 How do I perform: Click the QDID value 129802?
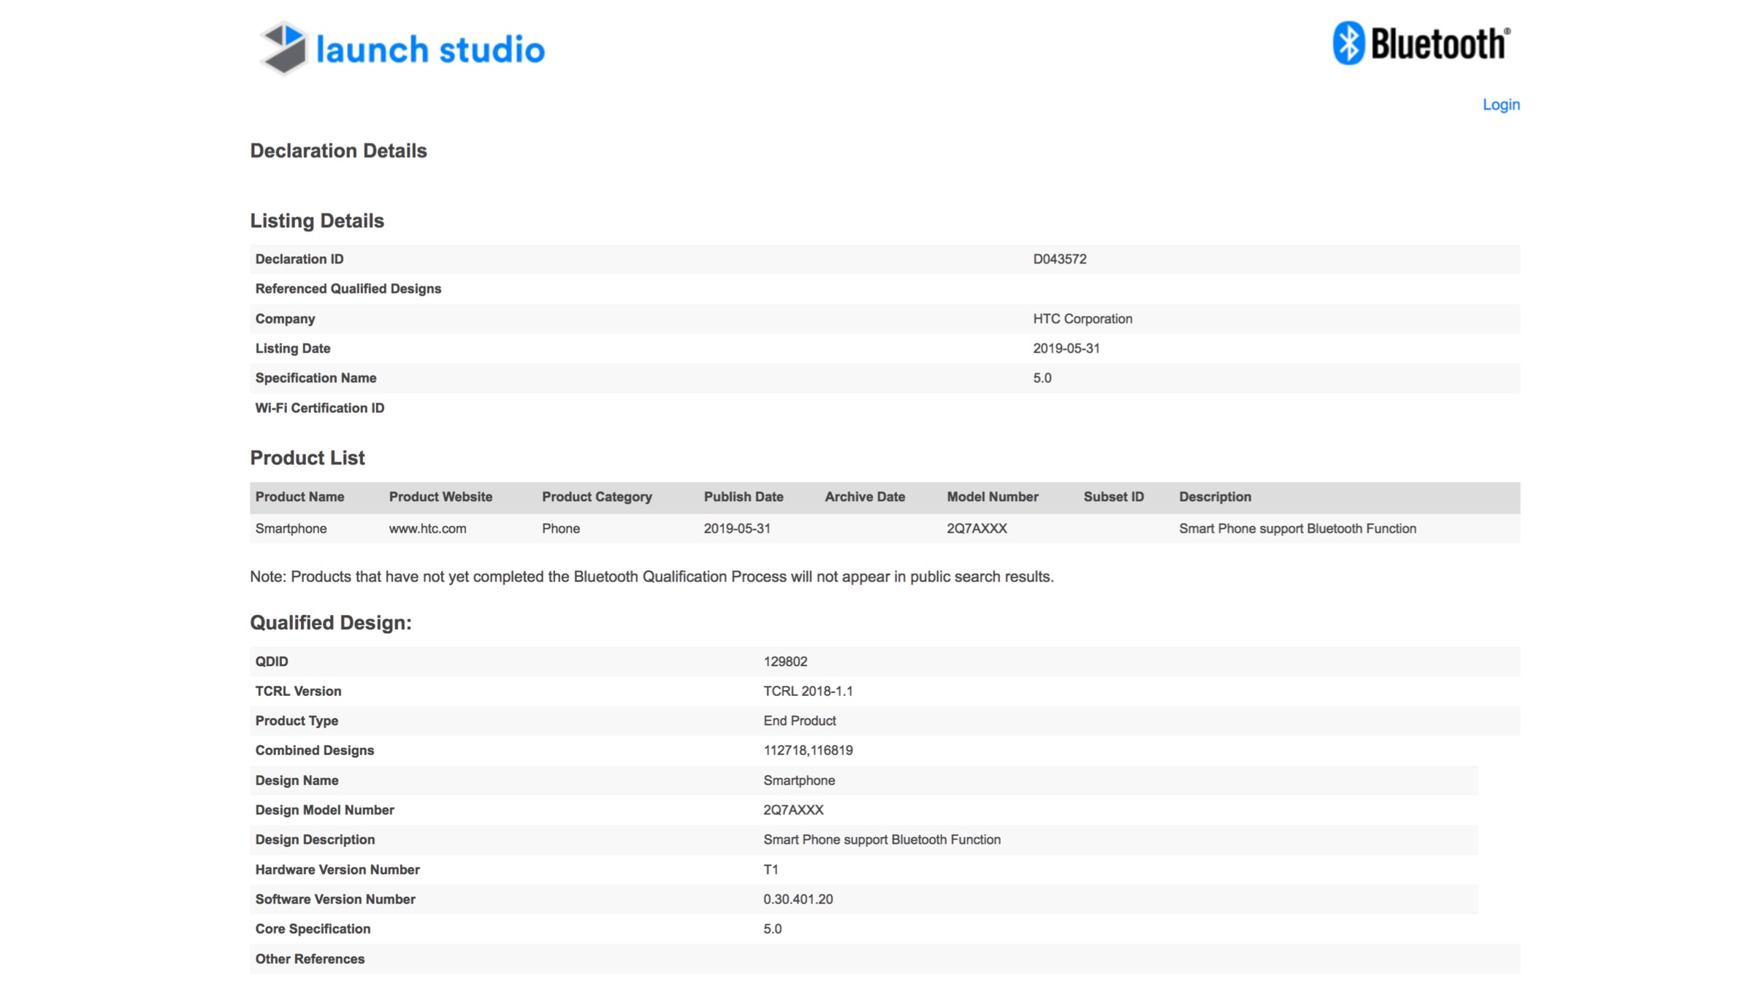[x=785, y=662]
